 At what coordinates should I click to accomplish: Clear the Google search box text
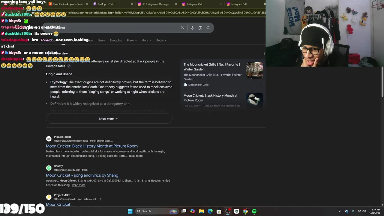point(182,28)
